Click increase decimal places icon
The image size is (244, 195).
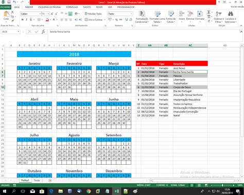[x=127, y=20]
